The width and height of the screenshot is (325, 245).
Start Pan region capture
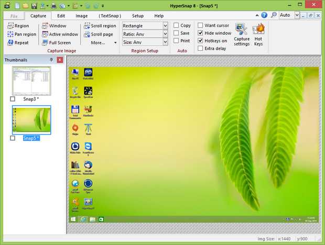pos(22,34)
